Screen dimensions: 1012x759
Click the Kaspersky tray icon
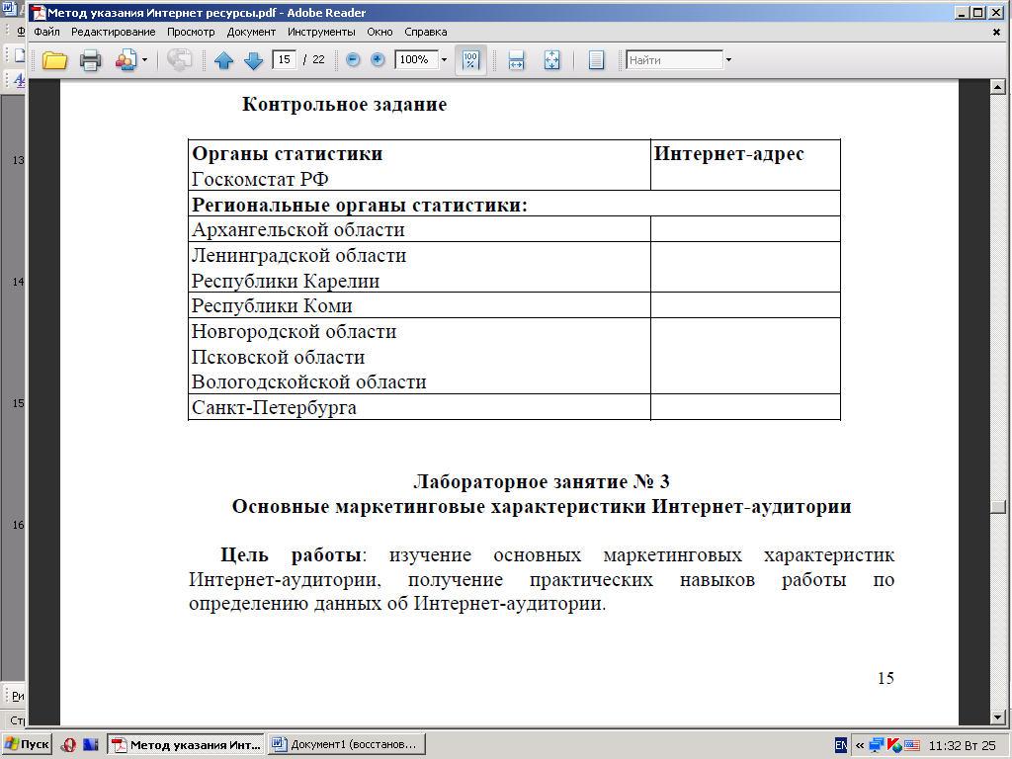(x=894, y=745)
